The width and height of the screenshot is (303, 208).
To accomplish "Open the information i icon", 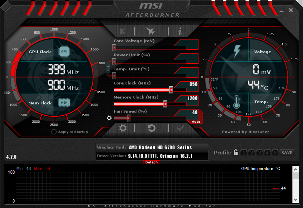I will (180, 31).
